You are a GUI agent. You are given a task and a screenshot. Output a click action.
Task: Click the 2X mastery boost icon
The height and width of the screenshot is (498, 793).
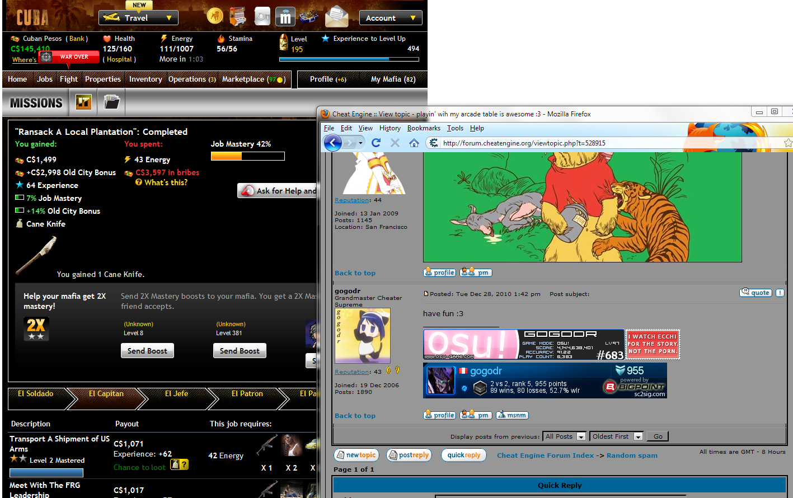pyautogui.click(x=36, y=328)
